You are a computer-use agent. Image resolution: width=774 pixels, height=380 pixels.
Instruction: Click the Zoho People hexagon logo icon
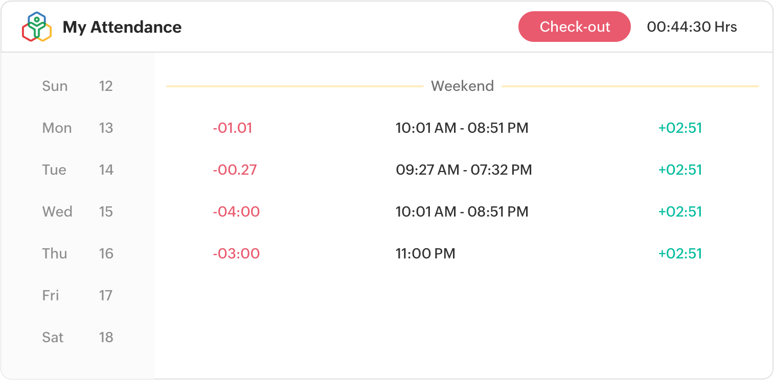(37, 27)
